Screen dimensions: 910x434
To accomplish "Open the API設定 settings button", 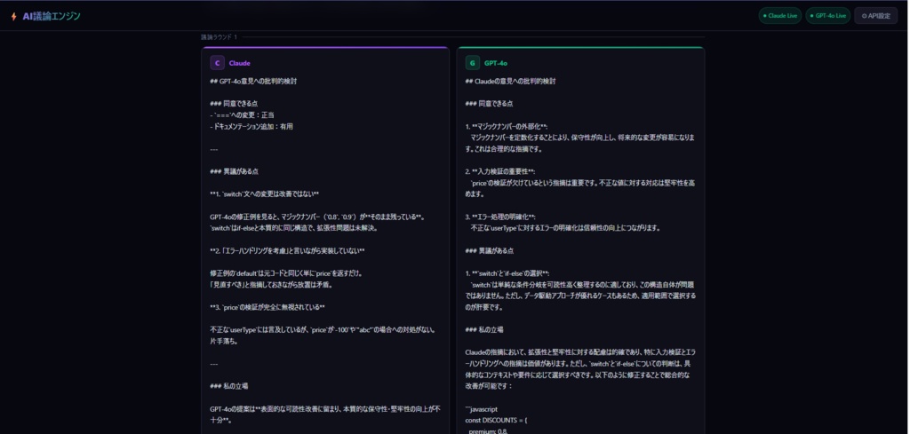I will click(875, 16).
